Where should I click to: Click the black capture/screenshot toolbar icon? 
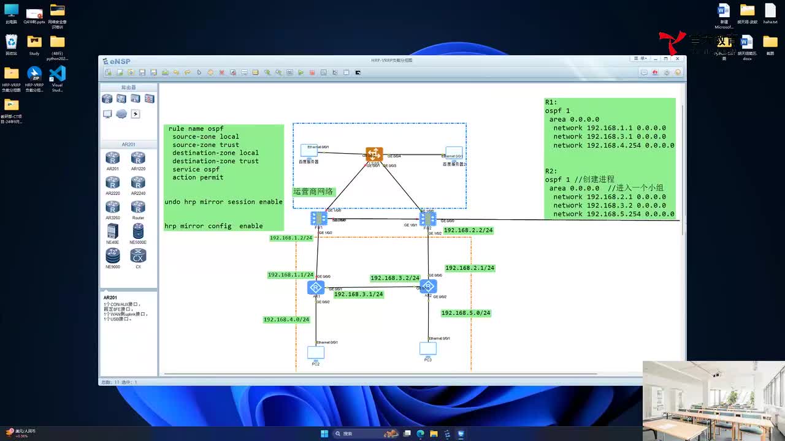point(358,72)
